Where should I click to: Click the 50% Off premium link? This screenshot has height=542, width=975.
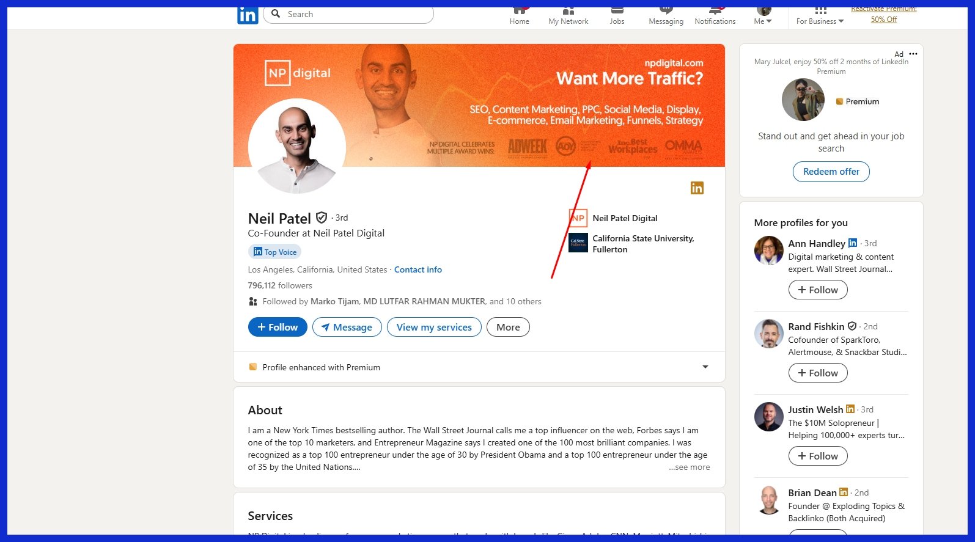tap(884, 20)
